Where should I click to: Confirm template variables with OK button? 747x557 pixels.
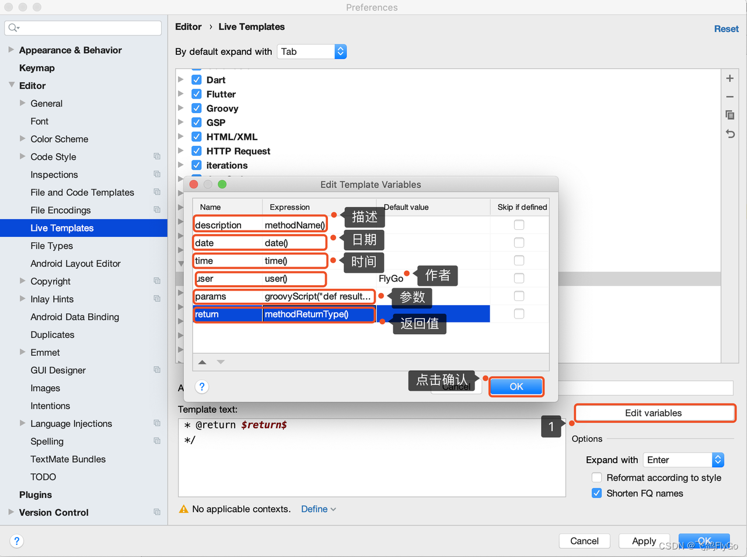[x=516, y=386]
